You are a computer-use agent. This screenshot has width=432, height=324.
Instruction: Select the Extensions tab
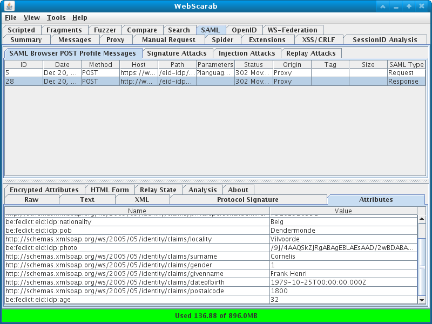click(x=267, y=39)
